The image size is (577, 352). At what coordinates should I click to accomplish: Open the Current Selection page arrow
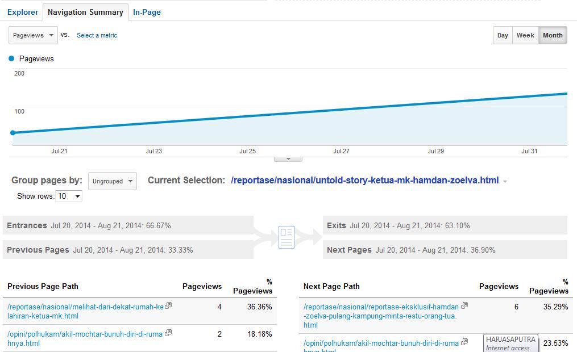pos(505,182)
